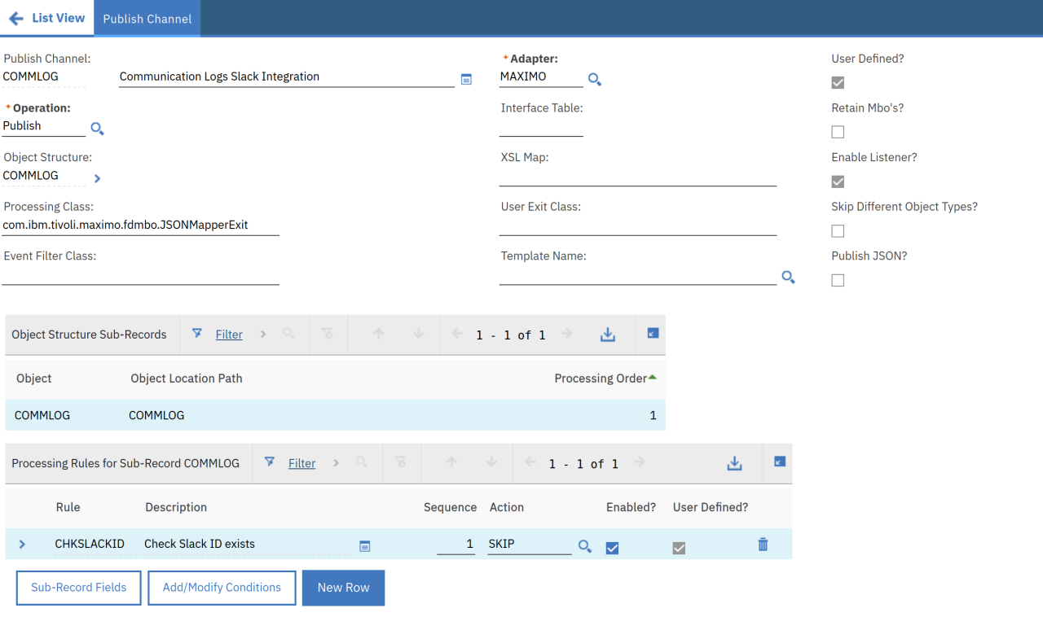Click move up arrow in Processing Rules toolbar
Screen dimensions: 1043x630
pos(451,462)
